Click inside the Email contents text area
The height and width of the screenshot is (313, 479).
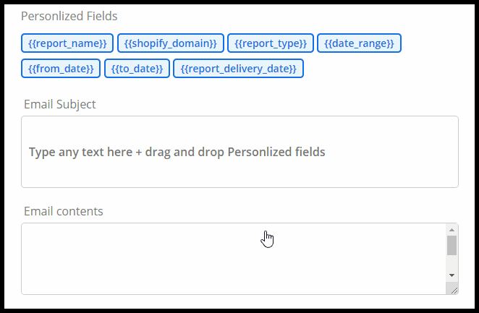point(217,257)
